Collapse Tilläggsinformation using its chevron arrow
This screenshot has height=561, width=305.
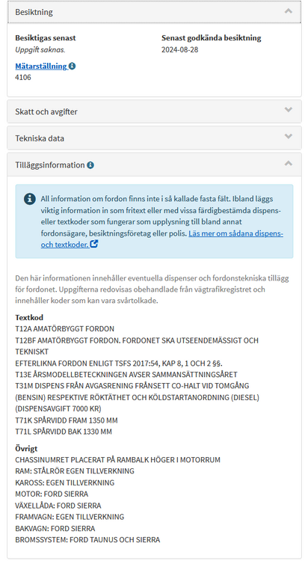point(289,163)
